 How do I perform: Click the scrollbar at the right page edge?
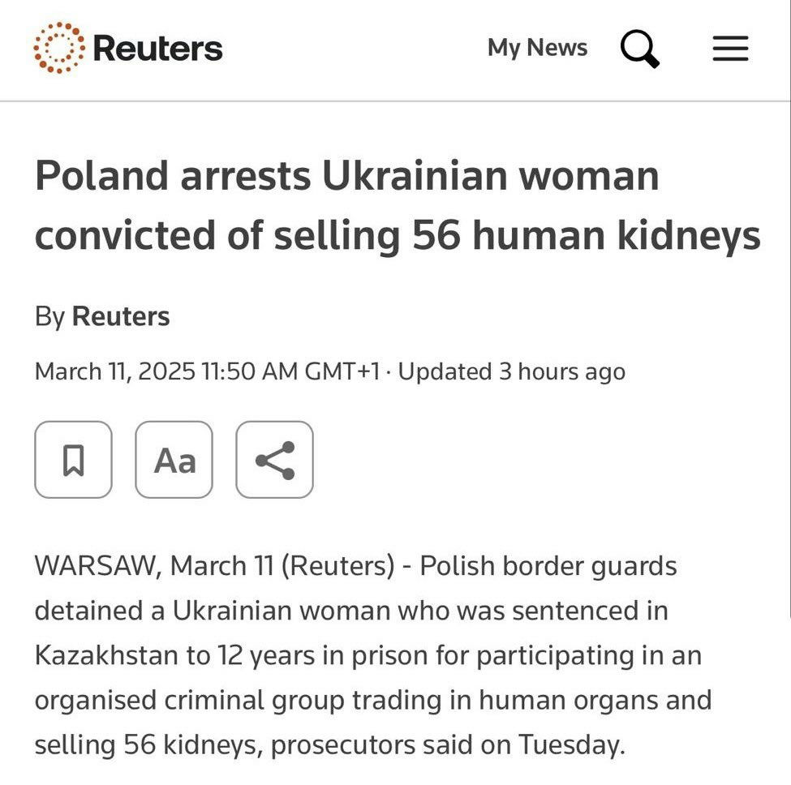coord(789,307)
